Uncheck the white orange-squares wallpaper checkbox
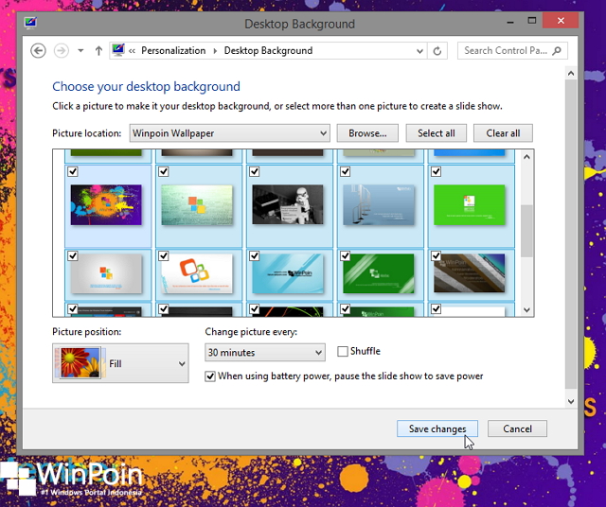This screenshot has height=507, width=606. pyautogui.click(x=164, y=255)
